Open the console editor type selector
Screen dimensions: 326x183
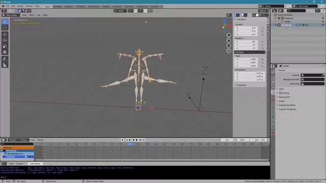[4, 164]
